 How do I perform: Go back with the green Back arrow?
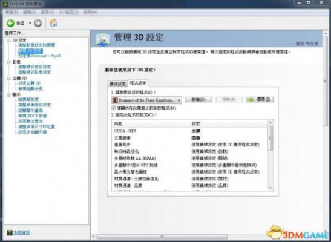10,23
